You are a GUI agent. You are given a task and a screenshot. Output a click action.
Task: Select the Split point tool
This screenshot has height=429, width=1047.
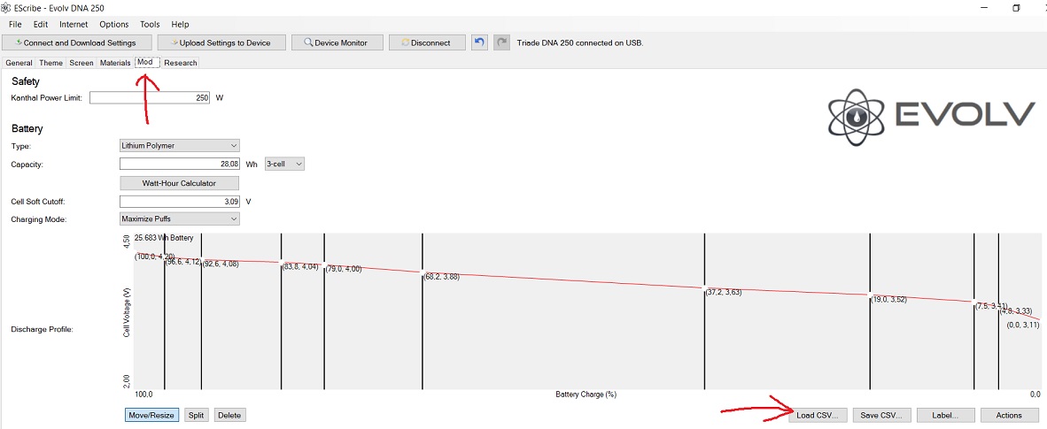click(196, 415)
